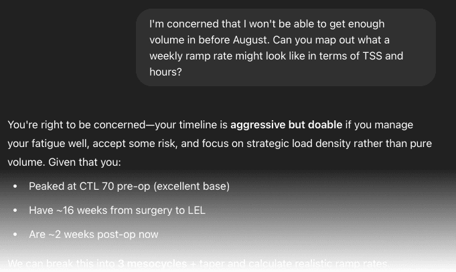Click the word "August" in the user bubble
This screenshot has width=456, height=272.
point(250,40)
